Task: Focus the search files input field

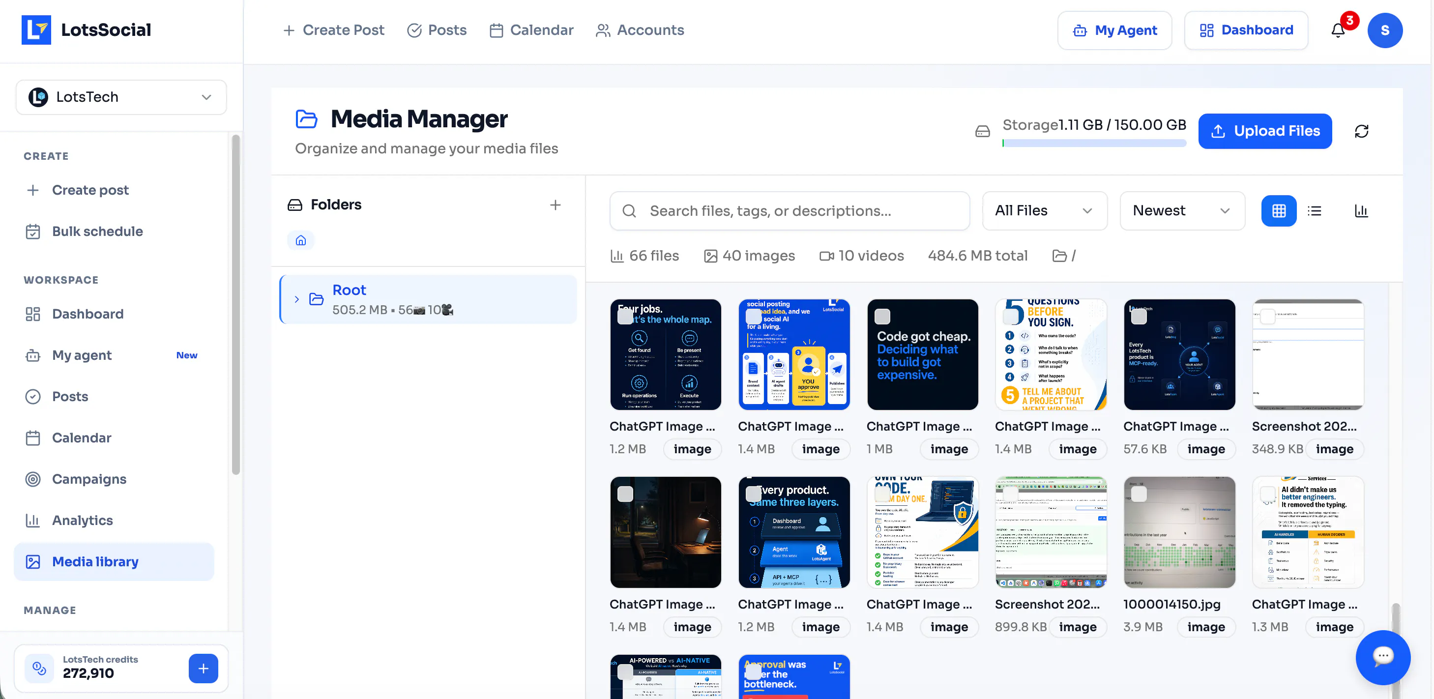Action: [790, 211]
